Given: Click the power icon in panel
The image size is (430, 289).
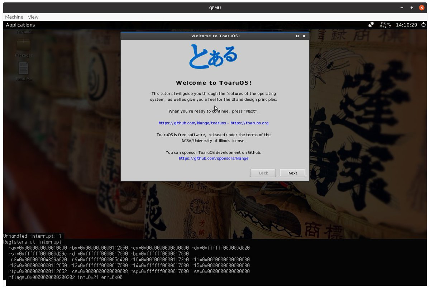Looking at the screenshot, I should [x=423, y=25].
